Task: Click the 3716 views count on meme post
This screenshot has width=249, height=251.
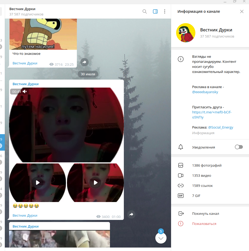Action: coord(58,64)
